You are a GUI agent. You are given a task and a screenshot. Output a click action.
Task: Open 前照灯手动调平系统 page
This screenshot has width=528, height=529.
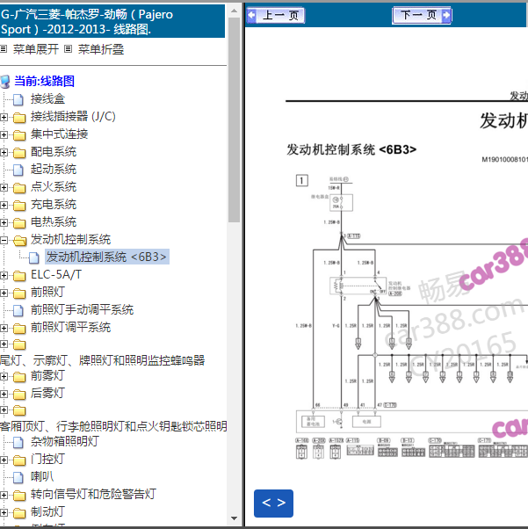click(82, 309)
